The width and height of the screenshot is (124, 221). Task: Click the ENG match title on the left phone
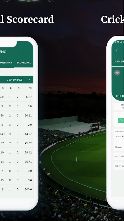click(3, 52)
